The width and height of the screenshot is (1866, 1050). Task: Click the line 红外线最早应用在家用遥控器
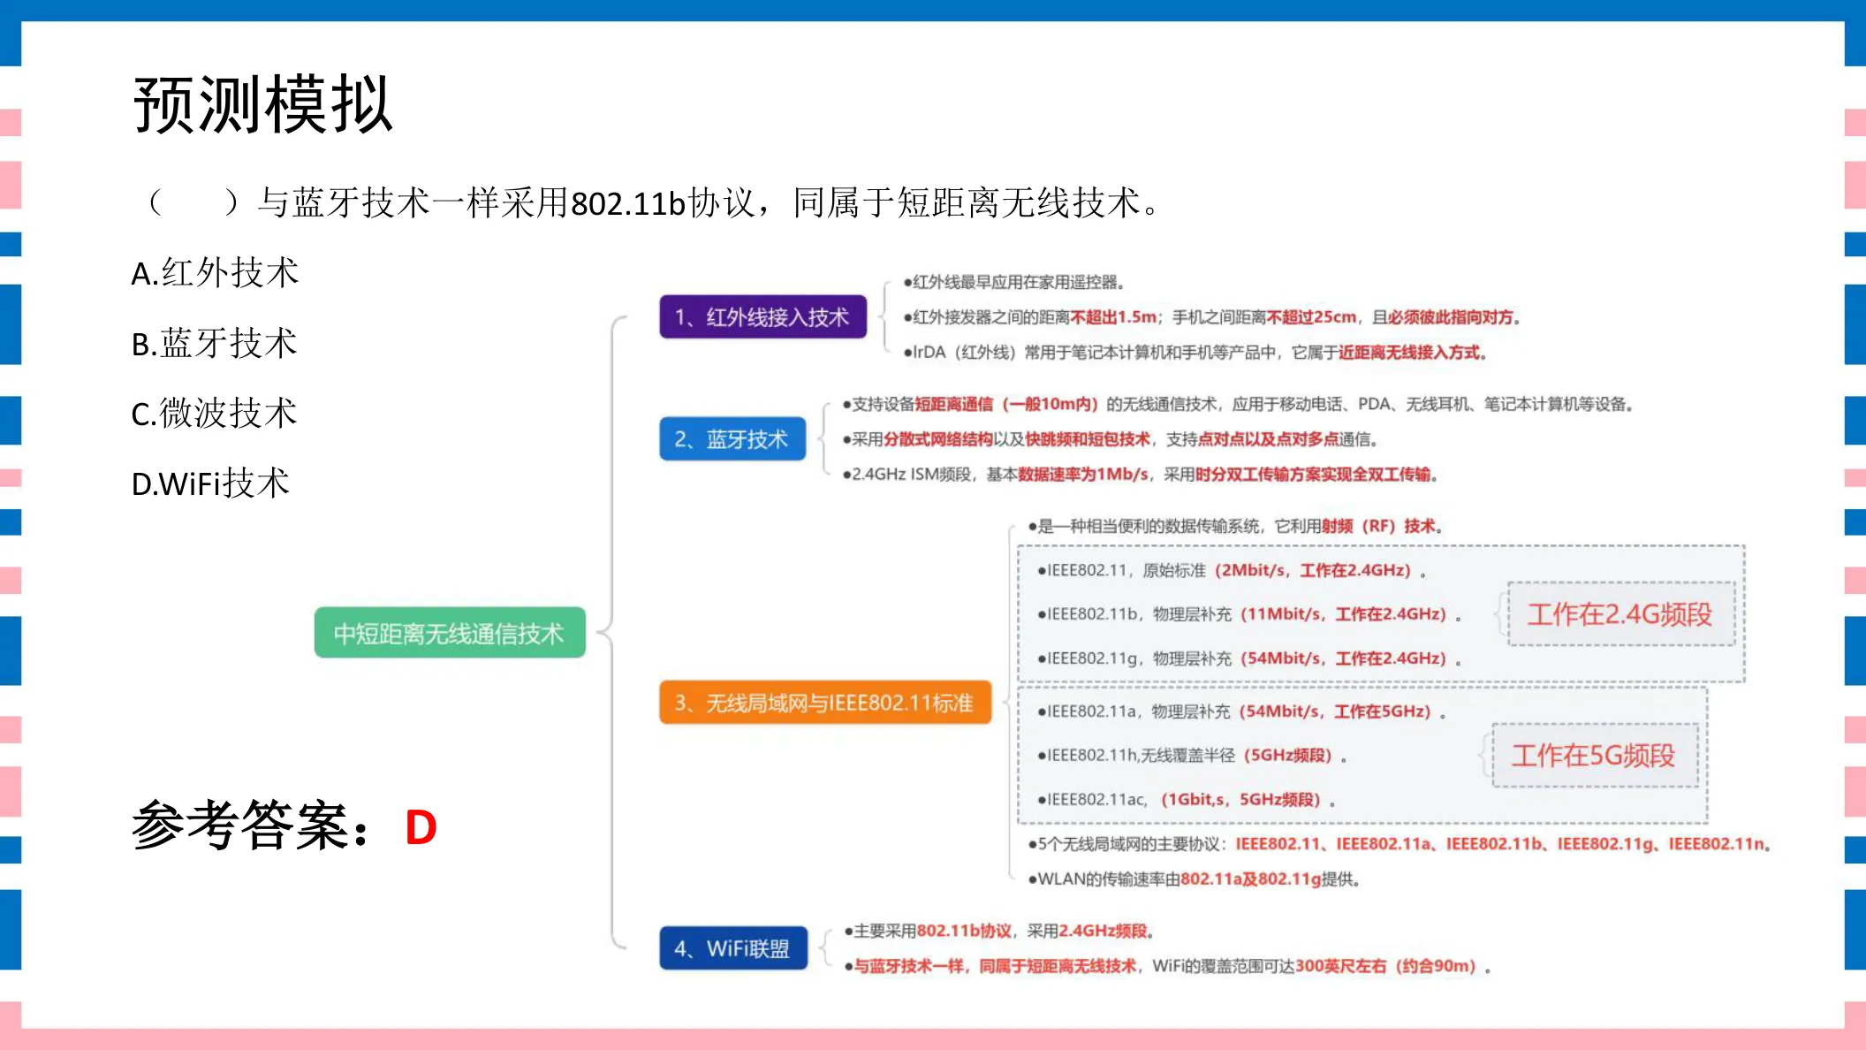(1013, 283)
